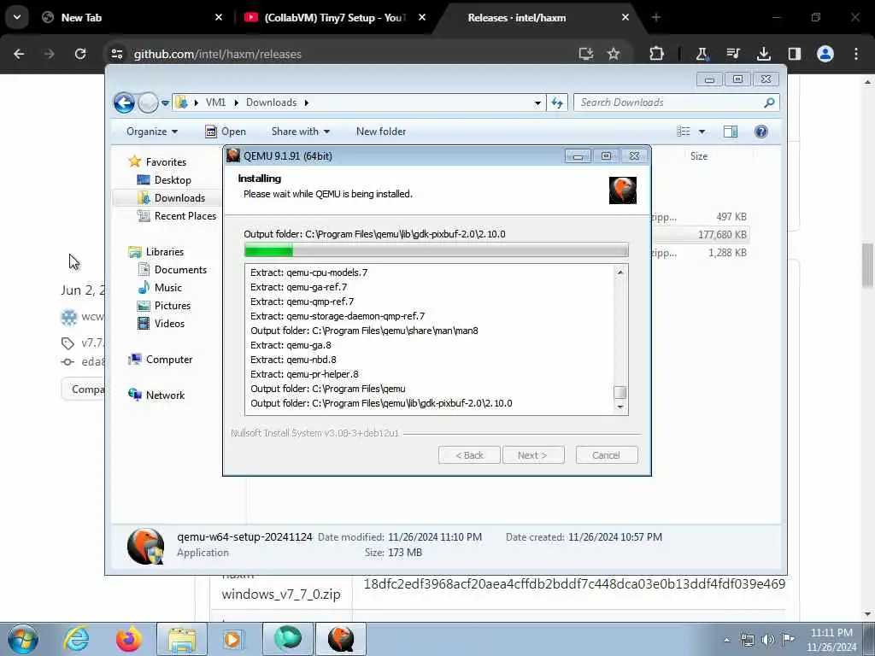The image size is (875, 656).
Task: Expand Share with dropdown
Action: 300,132
